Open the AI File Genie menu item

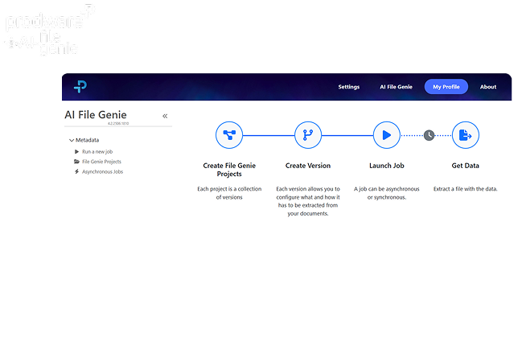(x=397, y=87)
